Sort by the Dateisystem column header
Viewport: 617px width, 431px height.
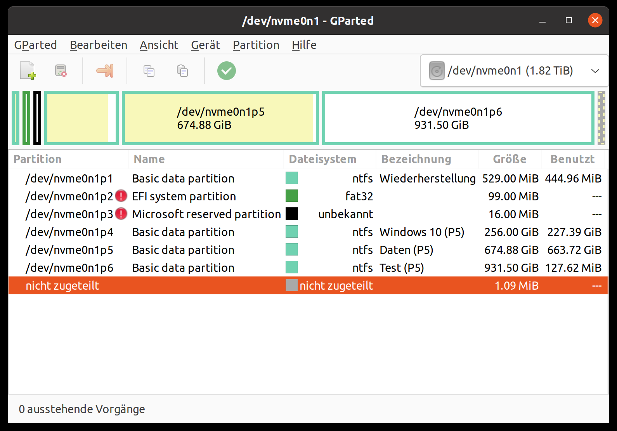click(323, 159)
